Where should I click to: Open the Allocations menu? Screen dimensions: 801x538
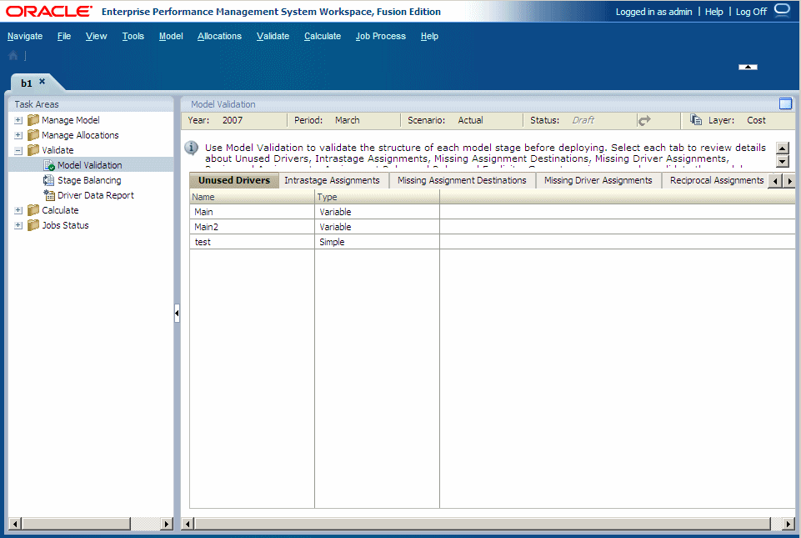point(219,36)
